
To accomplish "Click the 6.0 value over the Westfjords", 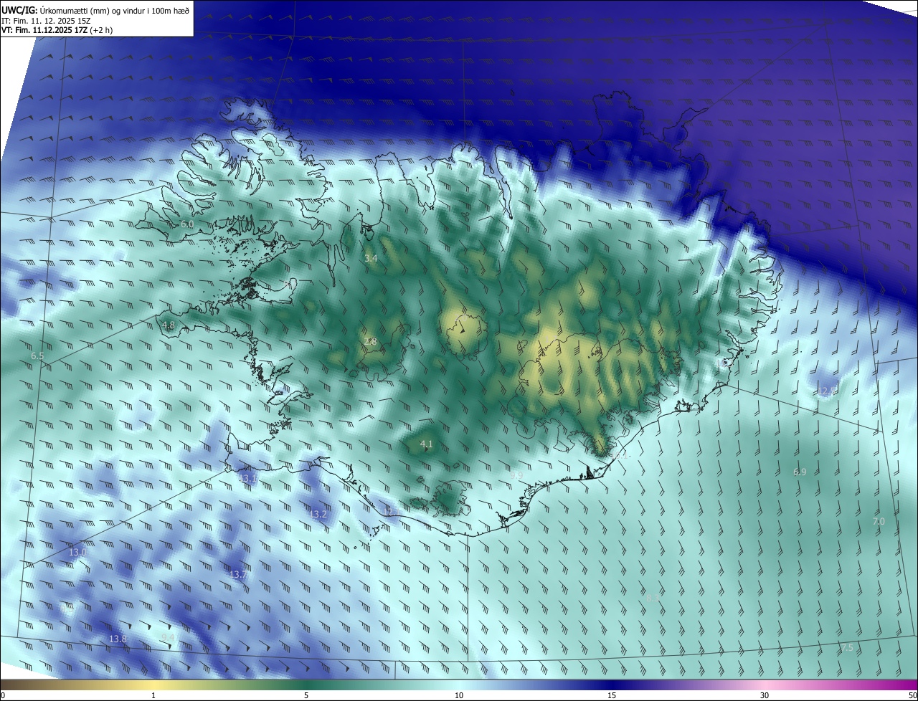I will (x=187, y=224).
